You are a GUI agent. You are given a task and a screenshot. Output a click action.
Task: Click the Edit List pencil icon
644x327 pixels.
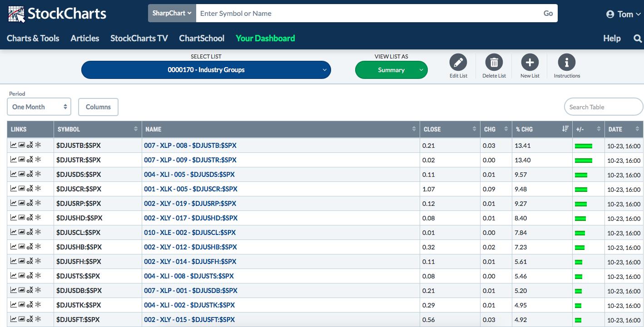pos(458,62)
